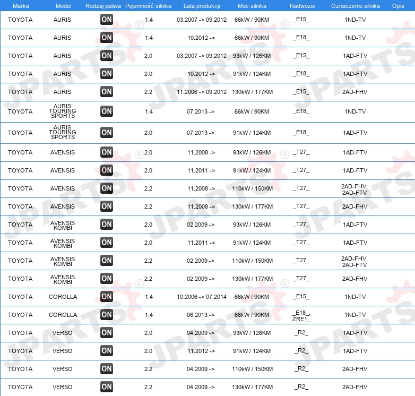Click 'COROLLA' in the 06.2013 row

[63, 315]
